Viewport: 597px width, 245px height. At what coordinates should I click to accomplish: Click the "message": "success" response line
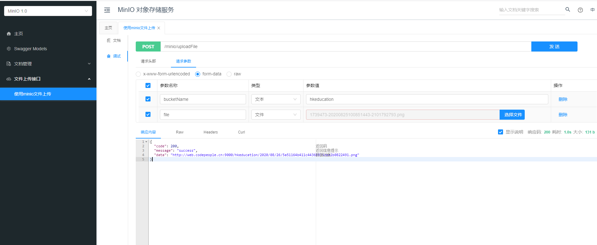coord(176,150)
